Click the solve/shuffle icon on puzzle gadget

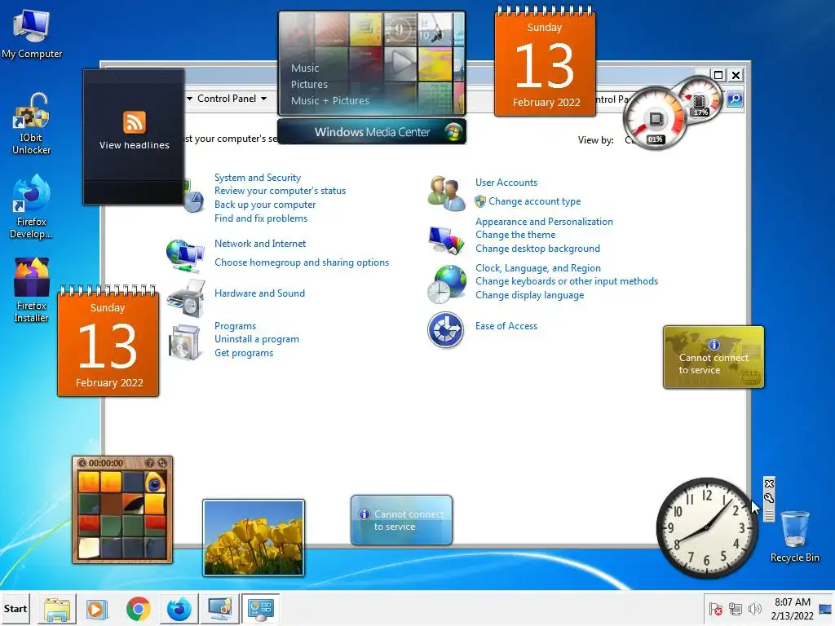[162, 463]
